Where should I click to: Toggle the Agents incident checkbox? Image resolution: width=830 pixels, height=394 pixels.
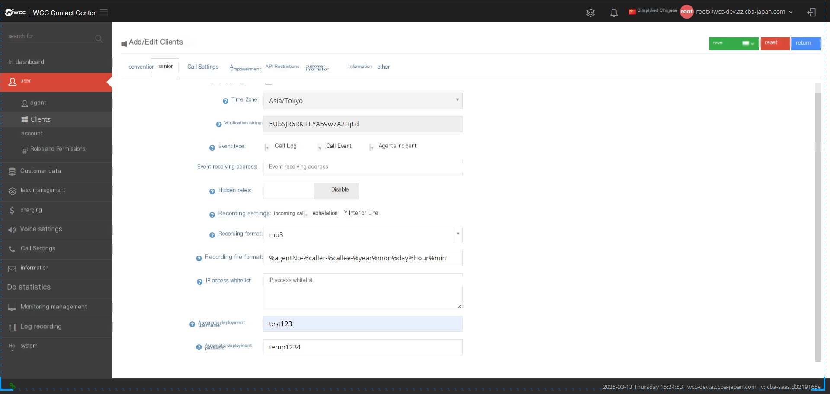(371, 147)
